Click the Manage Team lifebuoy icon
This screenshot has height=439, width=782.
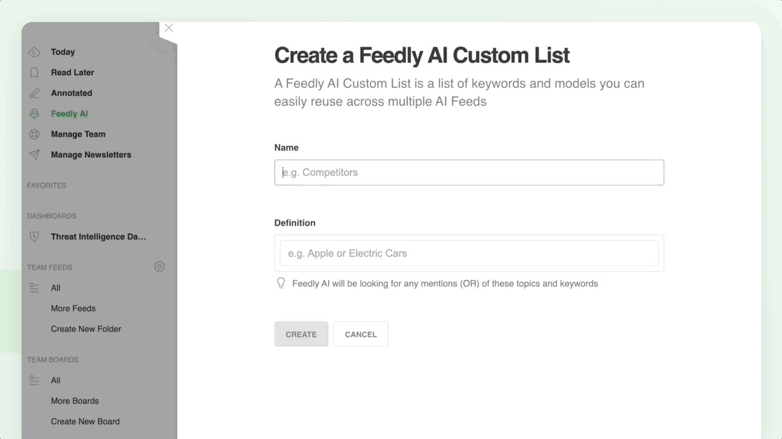34,134
